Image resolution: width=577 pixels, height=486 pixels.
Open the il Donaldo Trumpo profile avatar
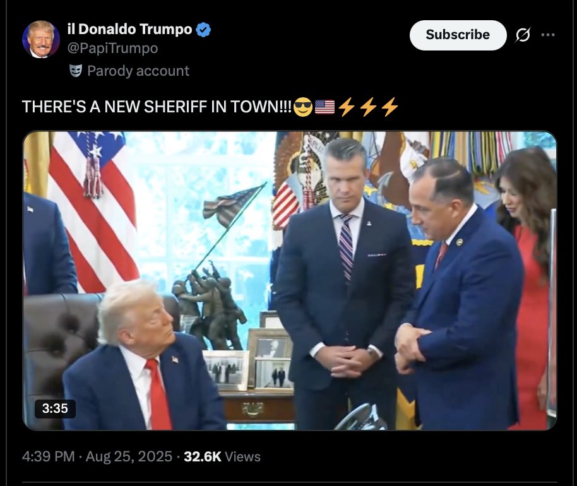tap(41, 39)
